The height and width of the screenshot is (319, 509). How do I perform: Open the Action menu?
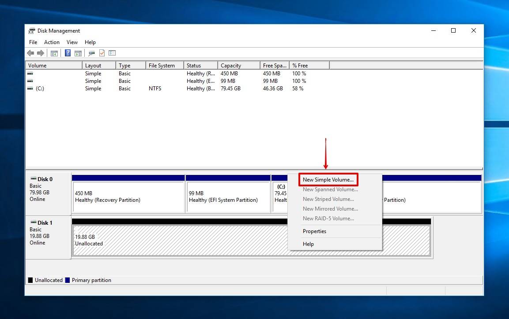[x=52, y=42]
